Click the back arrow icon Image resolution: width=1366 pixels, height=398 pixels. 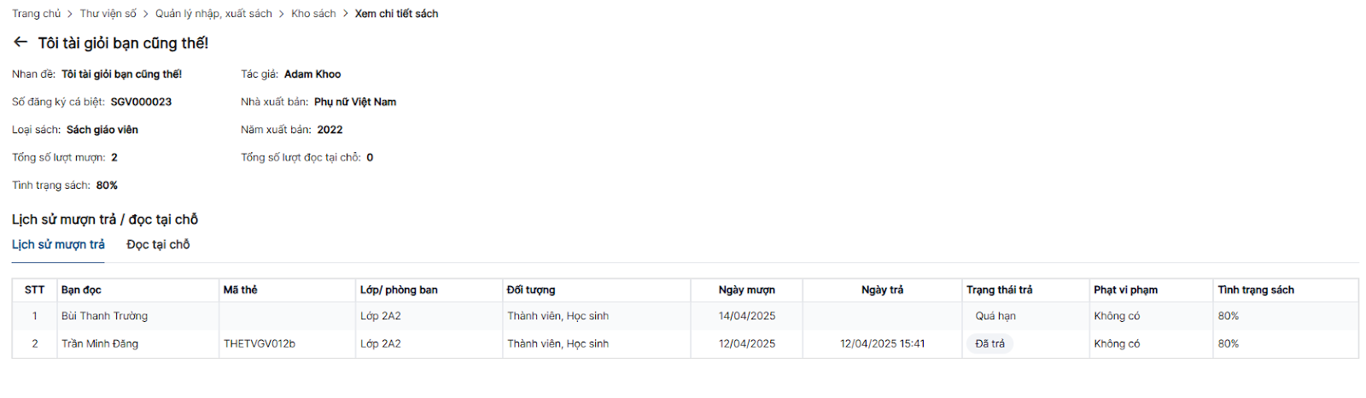[20, 42]
